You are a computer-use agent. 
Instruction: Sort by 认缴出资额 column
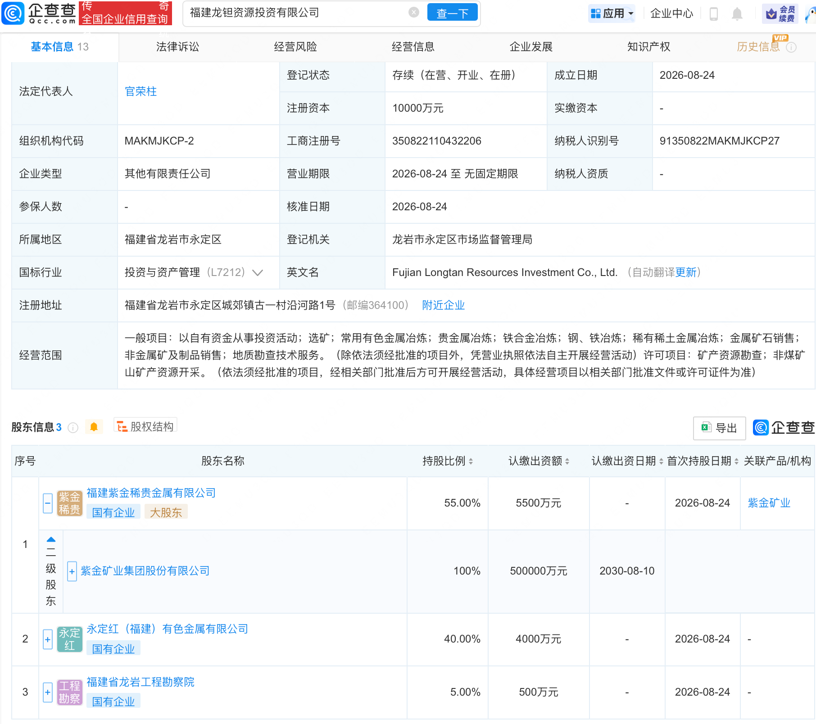coord(567,461)
